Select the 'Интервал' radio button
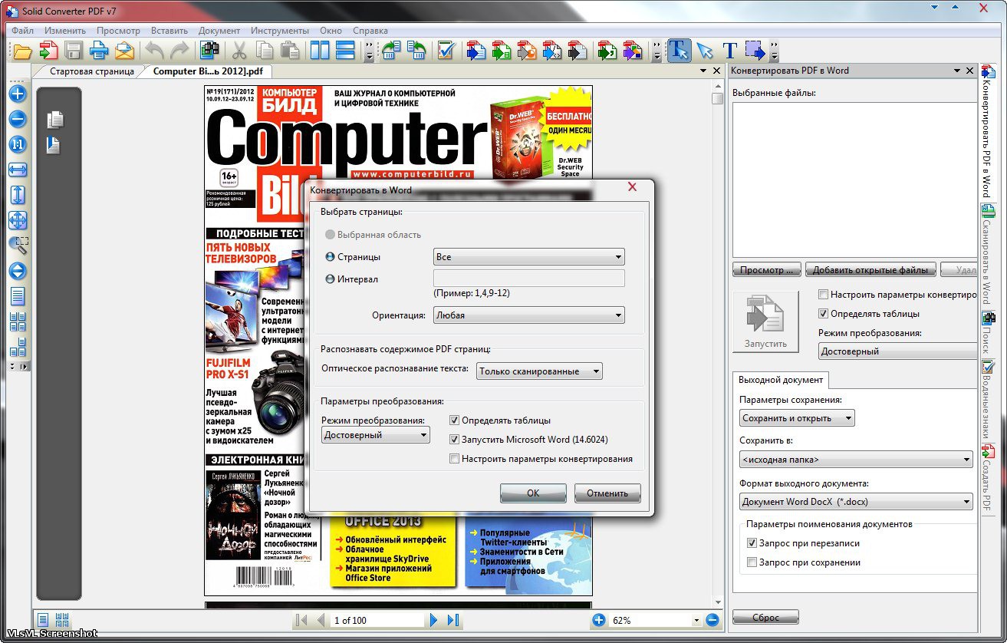This screenshot has width=1007, height=643. pos(331,279)
